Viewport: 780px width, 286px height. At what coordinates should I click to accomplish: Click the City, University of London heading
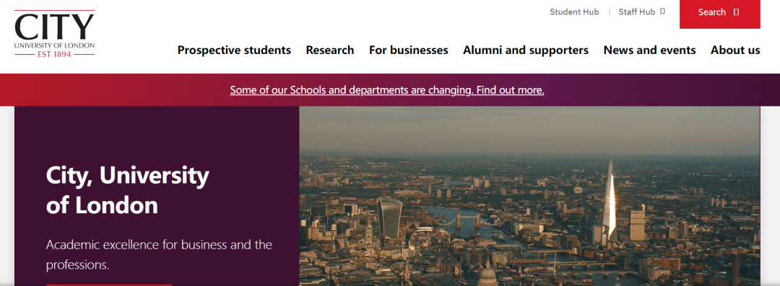tap(127, 190)
